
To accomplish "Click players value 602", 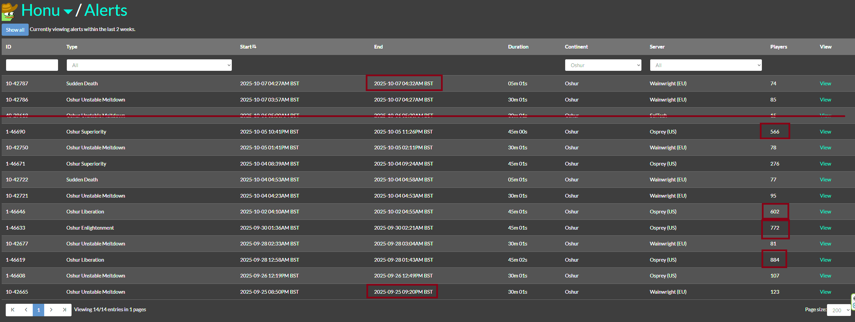I will coord(775,212).
